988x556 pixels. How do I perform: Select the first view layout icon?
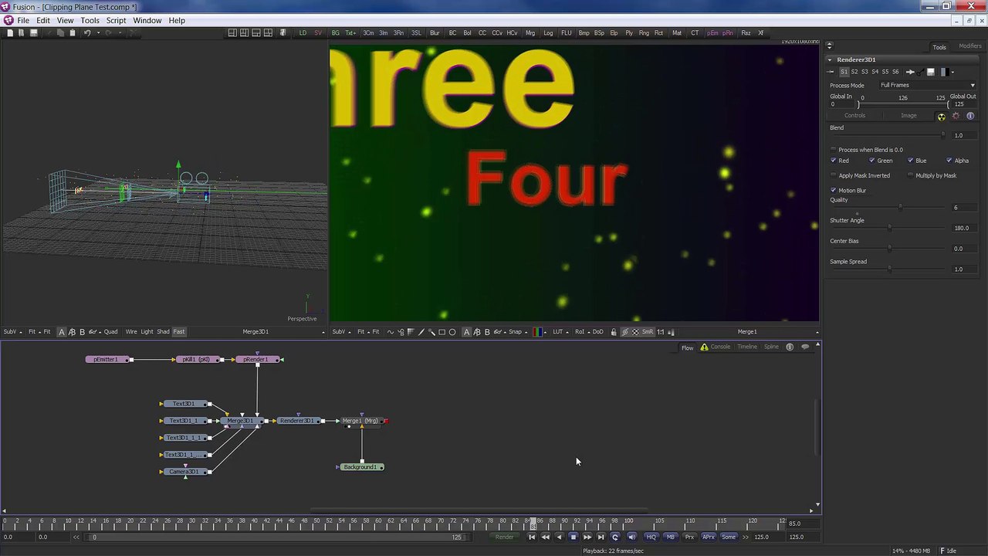click(232, 32)
